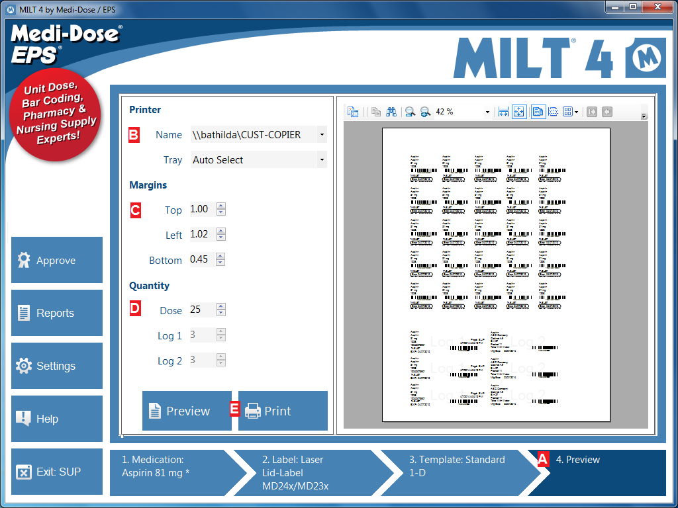Viewport: 678px width, 508px height.
Task: Click the Print button
Action: point(283,411)
